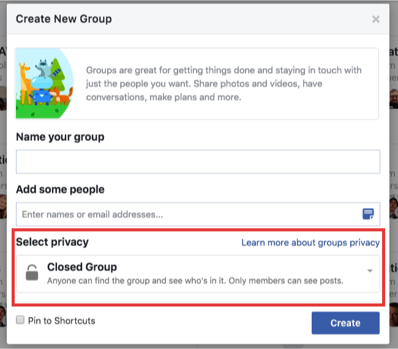Image resolution: width=398 pixels, height=349 pixels.
Task: Click the Pin to Shortcuts label text
Action: coord(61,320)
